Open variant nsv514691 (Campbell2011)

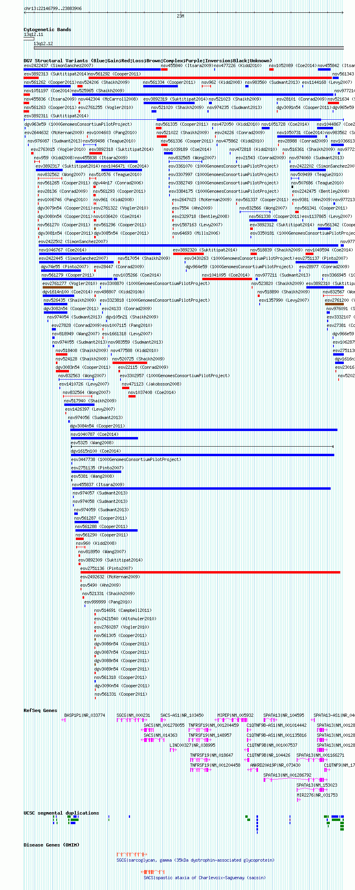click(x=123, y=610)
